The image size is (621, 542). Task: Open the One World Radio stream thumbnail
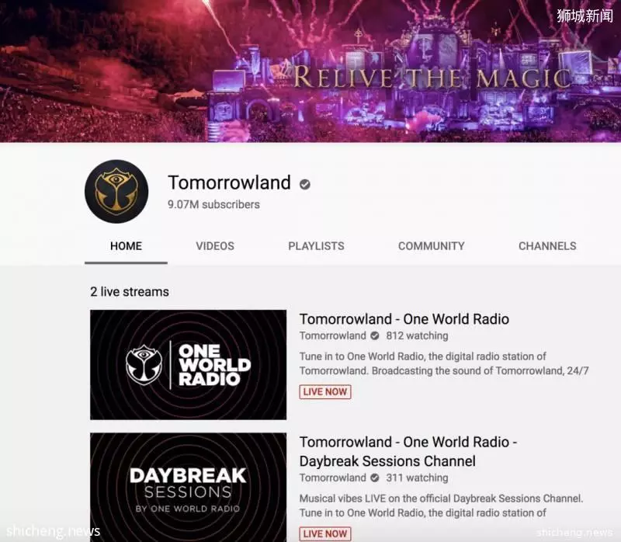click(x=188, y=365)
